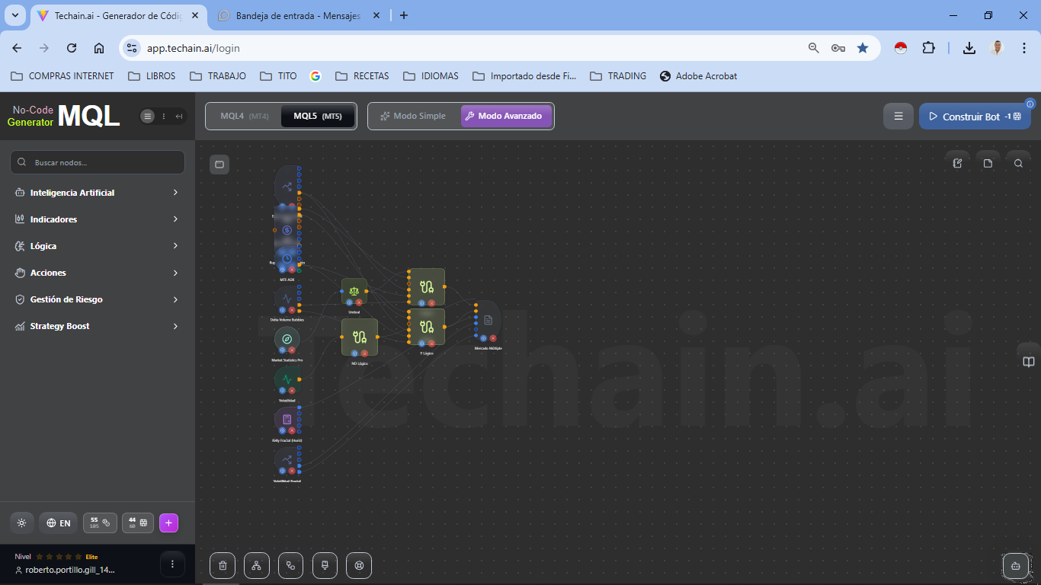Click the purple plus button

pos(168,523)
